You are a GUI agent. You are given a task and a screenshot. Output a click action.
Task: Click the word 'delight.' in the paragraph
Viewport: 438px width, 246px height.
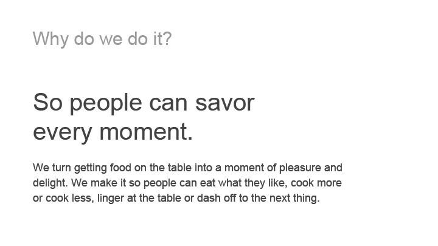(x=50, y=183)
